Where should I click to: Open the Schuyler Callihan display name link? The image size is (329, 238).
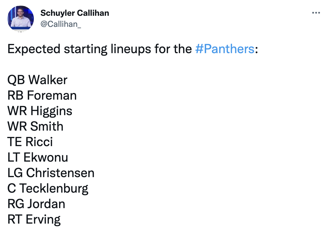(x=75, y=13)
